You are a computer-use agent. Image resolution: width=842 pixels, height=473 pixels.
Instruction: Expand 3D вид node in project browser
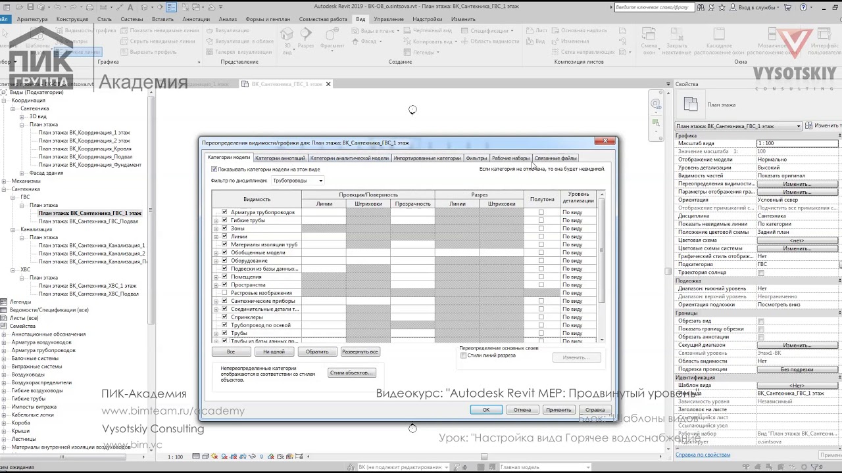coord(22,116)
